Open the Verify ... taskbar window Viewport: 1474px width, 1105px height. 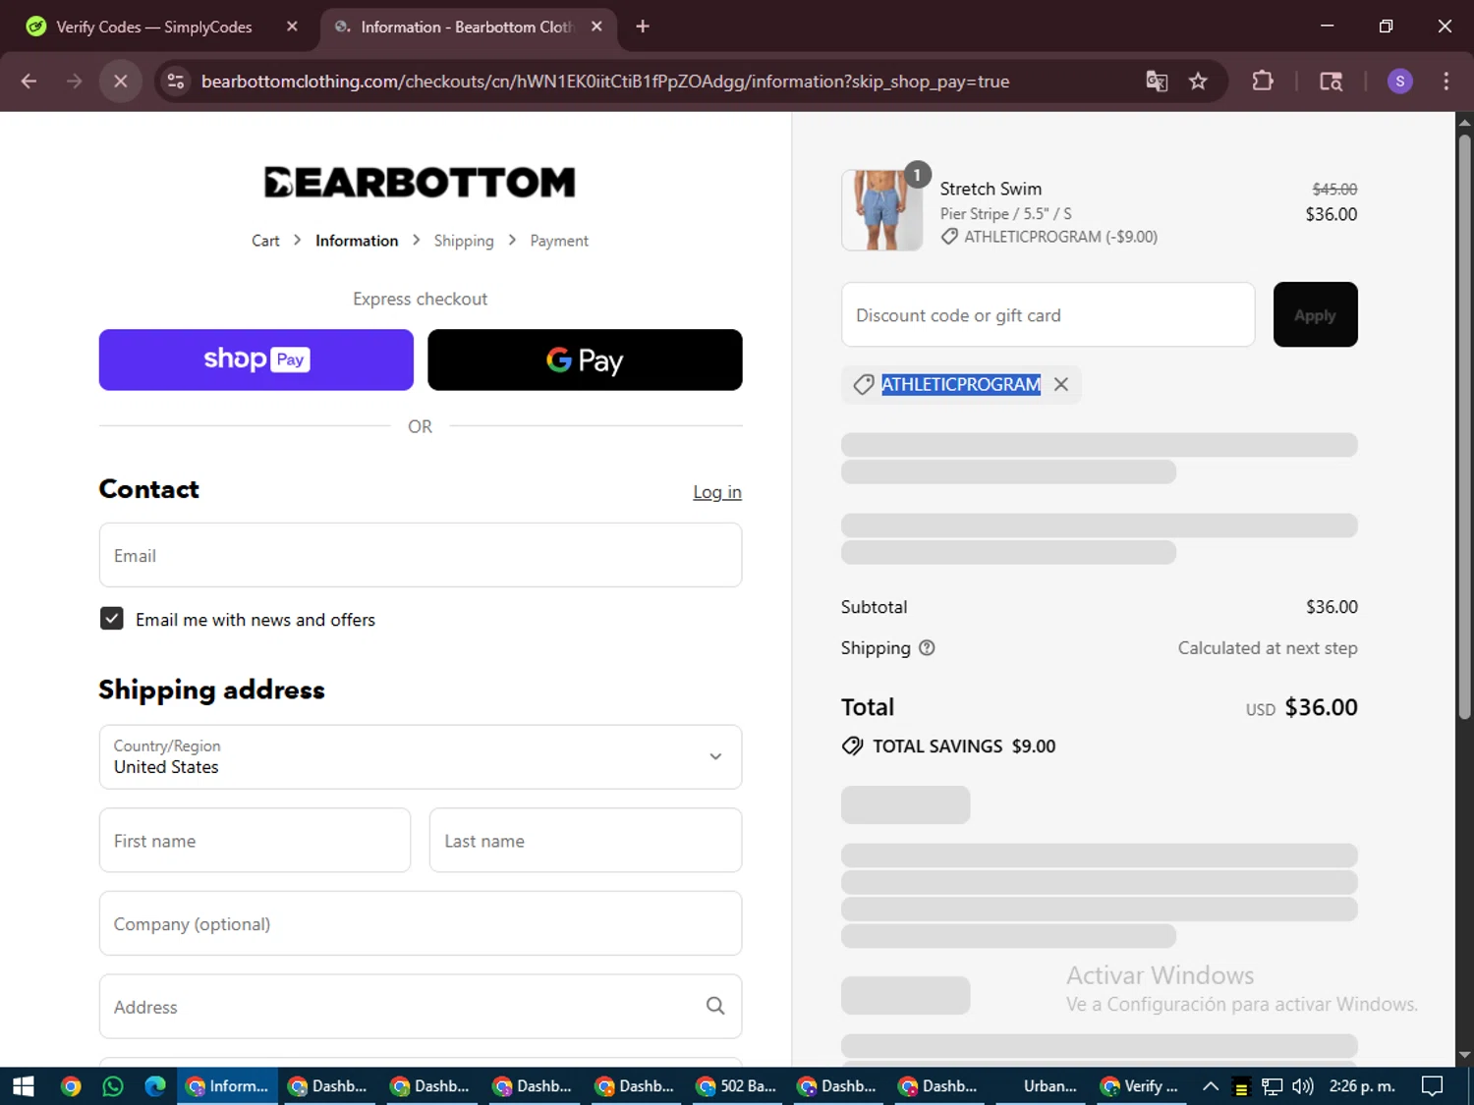[x=1141, y=1086]
